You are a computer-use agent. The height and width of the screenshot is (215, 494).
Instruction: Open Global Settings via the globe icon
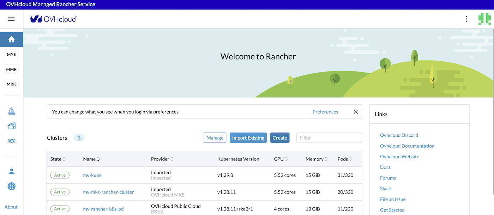point(12,186)
